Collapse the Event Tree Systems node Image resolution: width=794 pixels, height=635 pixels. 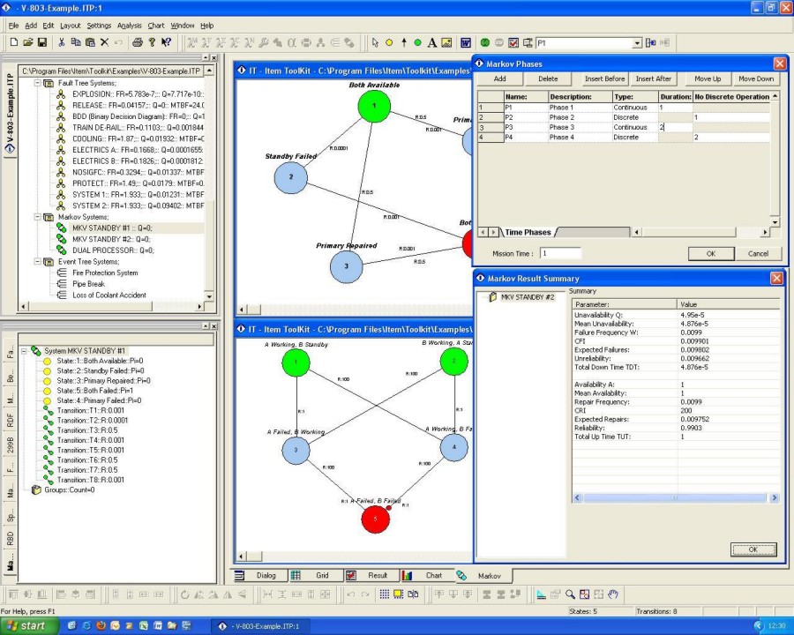pyautogui.click(x=37, y=261)
